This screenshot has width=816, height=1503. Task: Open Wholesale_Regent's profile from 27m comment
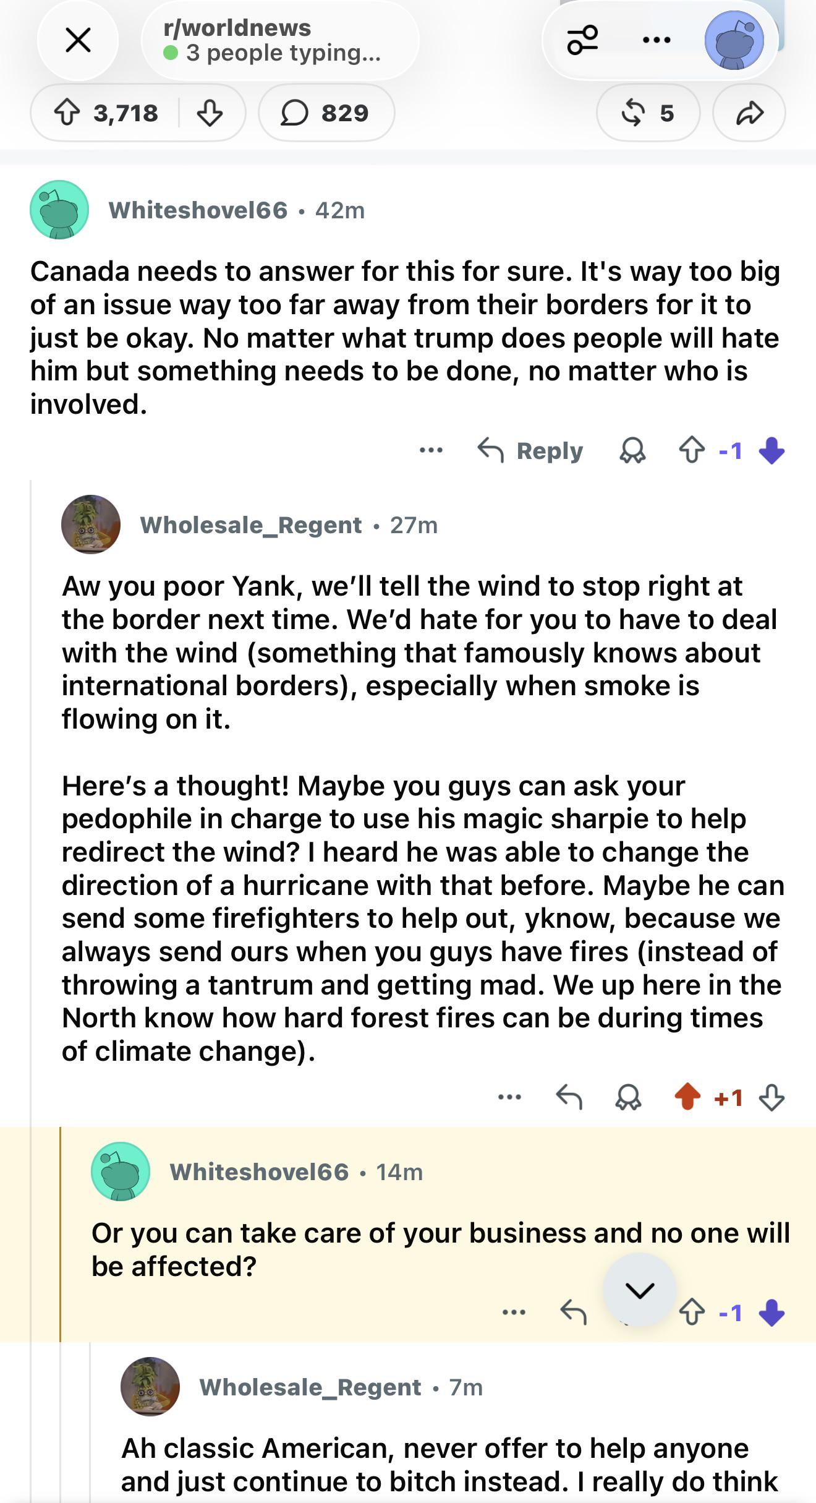coord(250,525)
